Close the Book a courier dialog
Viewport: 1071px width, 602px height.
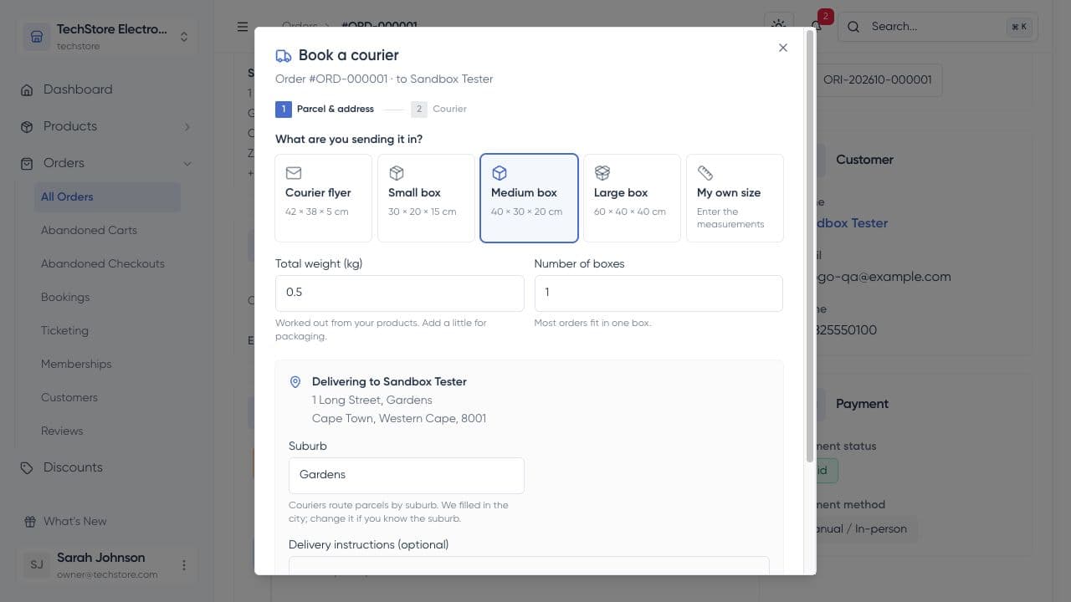tap(783, 48)
